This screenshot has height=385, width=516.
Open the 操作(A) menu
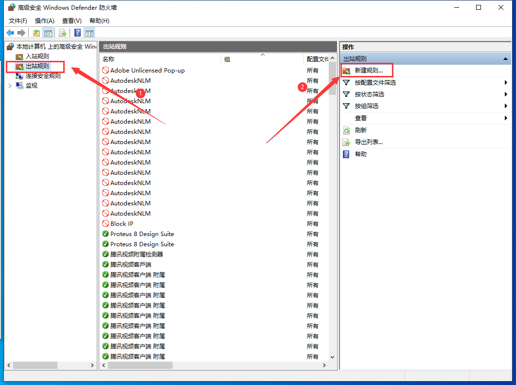[45, 21]
